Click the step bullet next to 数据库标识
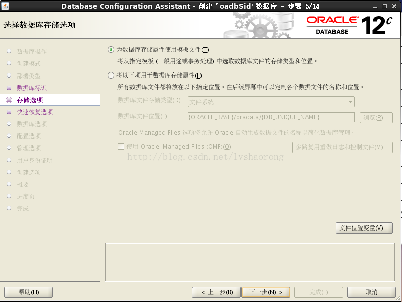This screenshot has height=302, width=402. pos(9,88)
